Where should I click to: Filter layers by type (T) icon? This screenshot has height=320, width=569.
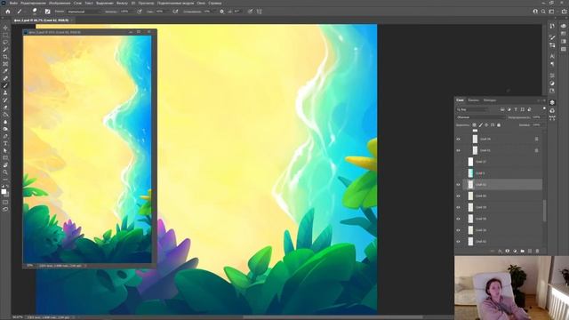(516, 109)
